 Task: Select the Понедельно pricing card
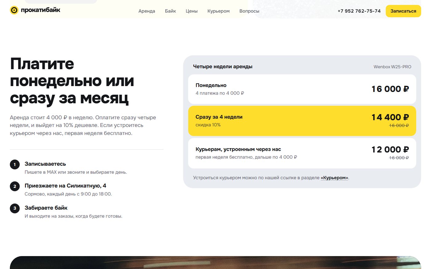point(302,89)
